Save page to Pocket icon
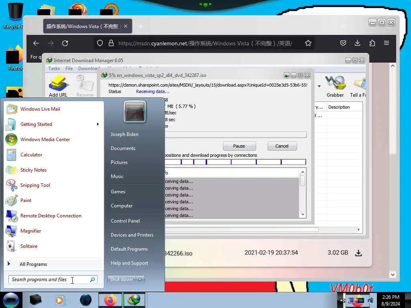Viewport: 411px width, 308px height. [x=343, y=43]
